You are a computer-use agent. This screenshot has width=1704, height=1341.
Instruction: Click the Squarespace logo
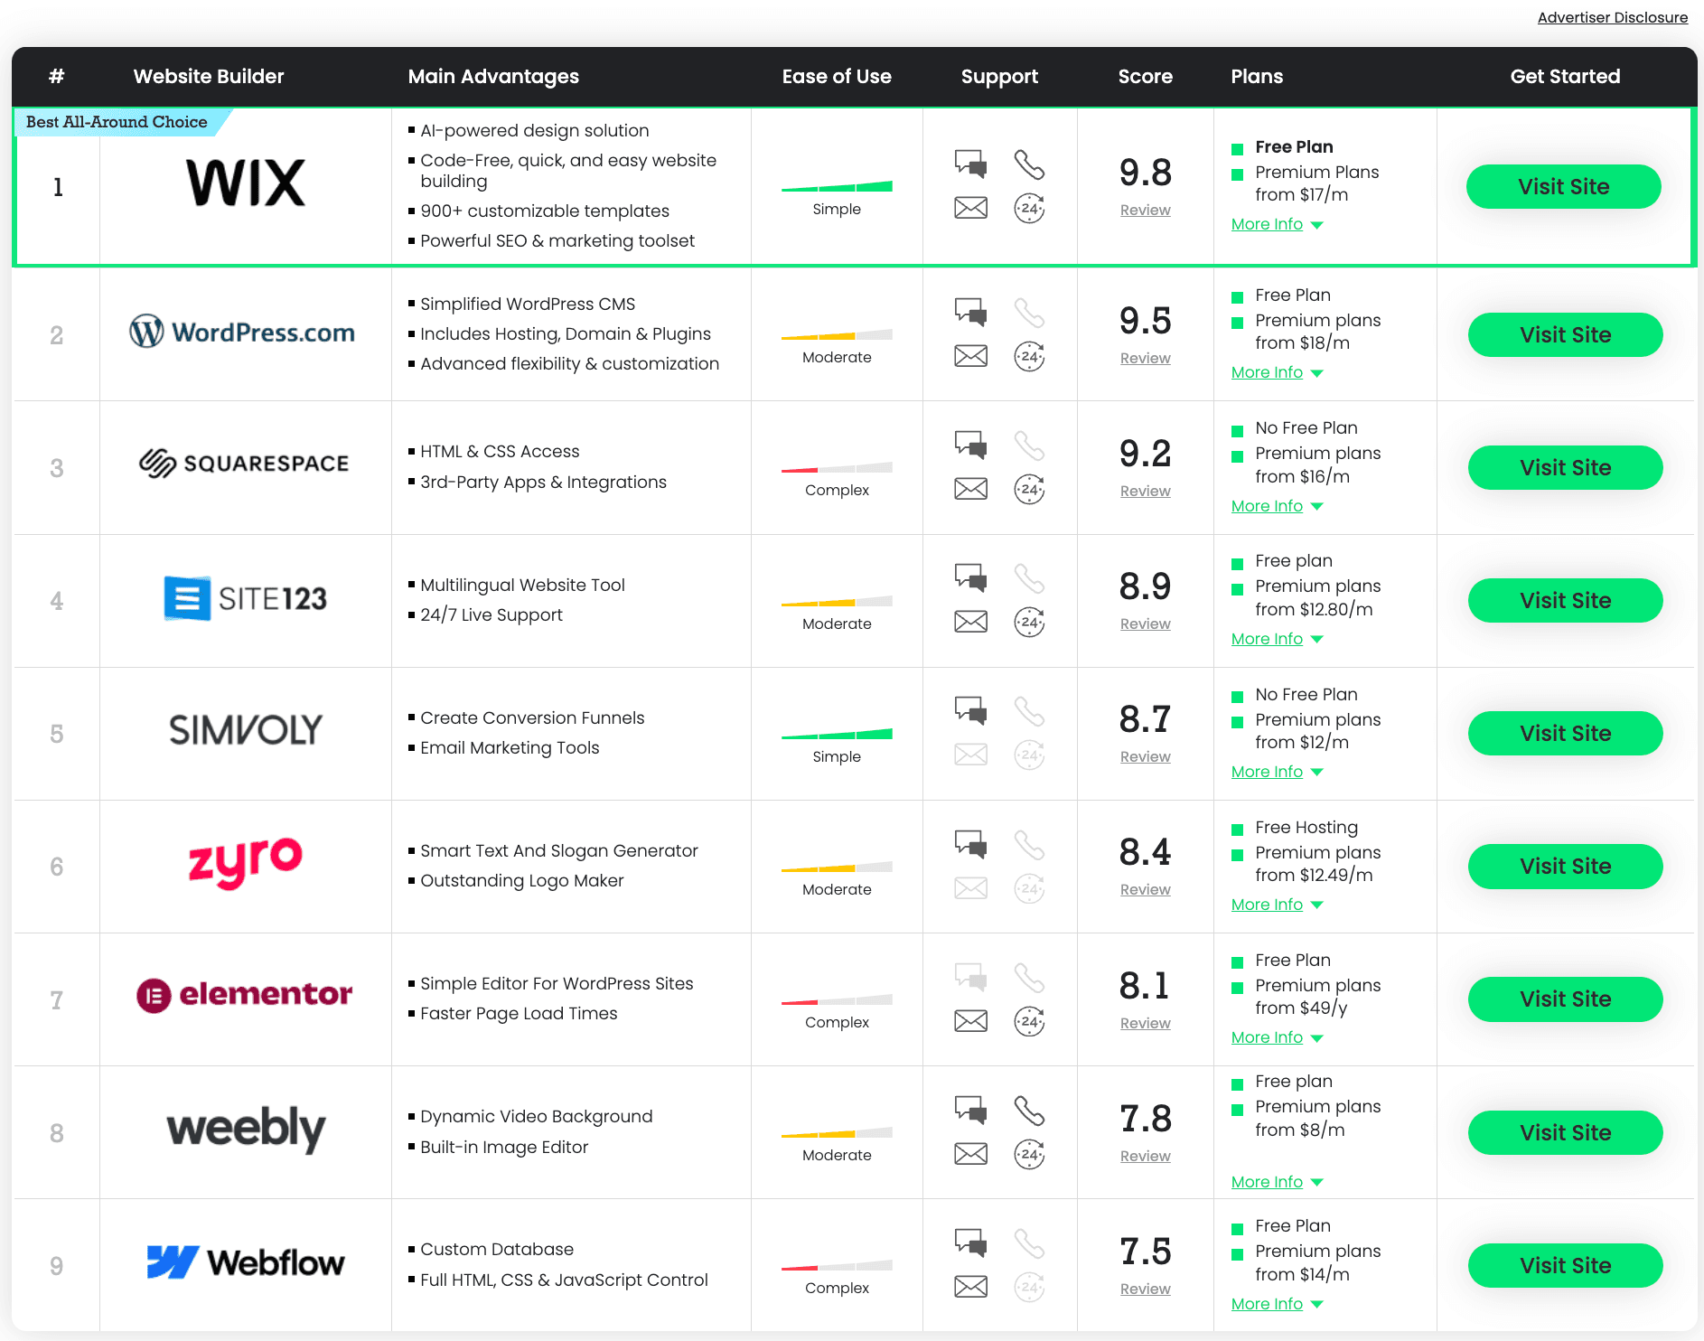tap(244, 464)
